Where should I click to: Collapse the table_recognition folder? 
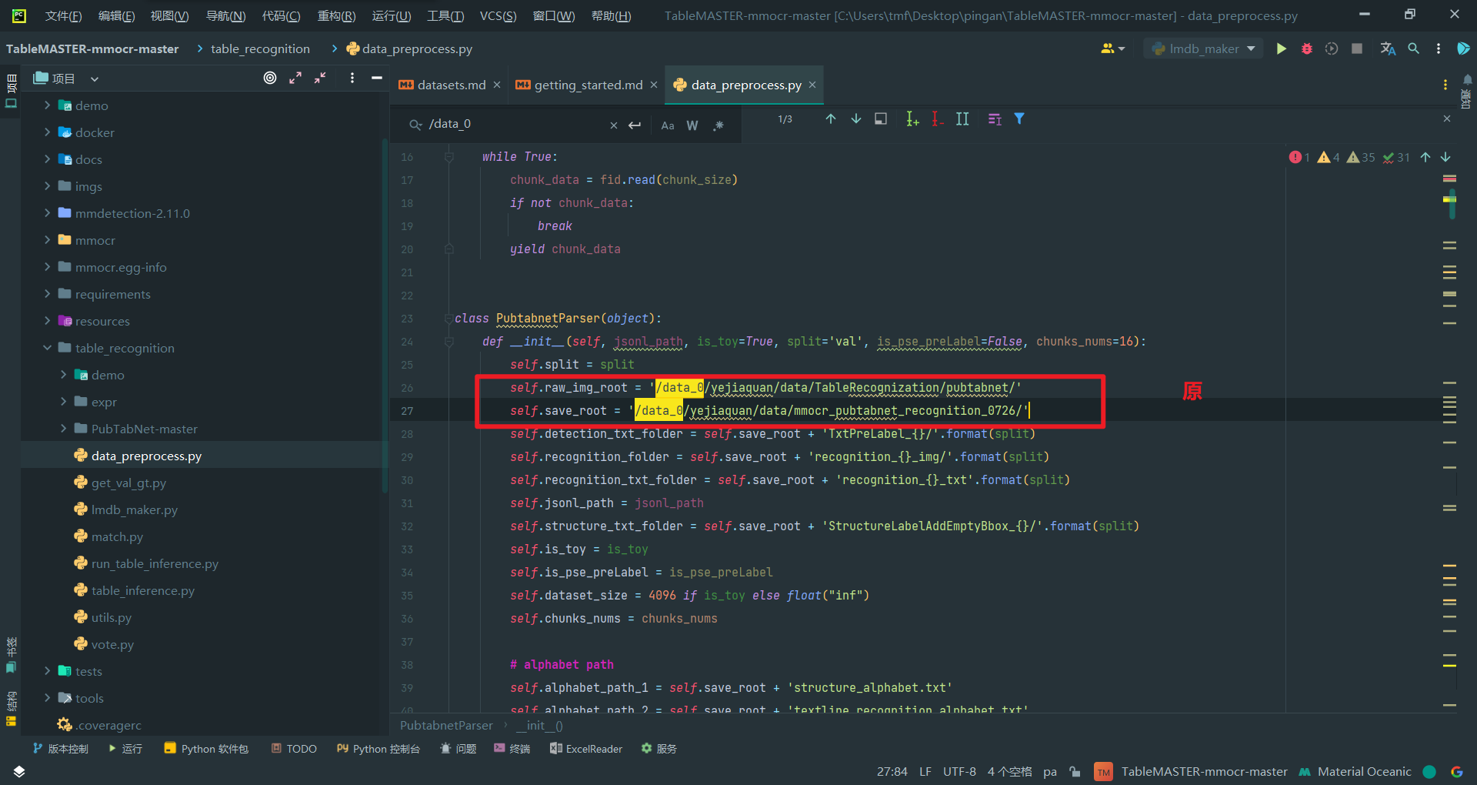point(47,348)
